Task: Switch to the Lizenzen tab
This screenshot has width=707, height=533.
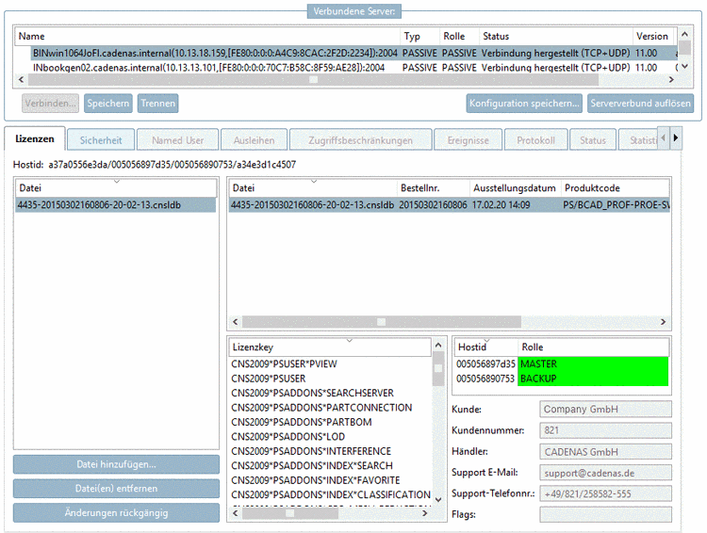Action: [x=35, y=138]
